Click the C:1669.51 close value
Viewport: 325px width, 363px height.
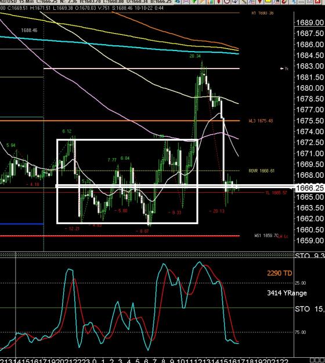[x=17, y=8]
